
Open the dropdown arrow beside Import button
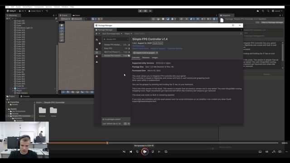157,53
